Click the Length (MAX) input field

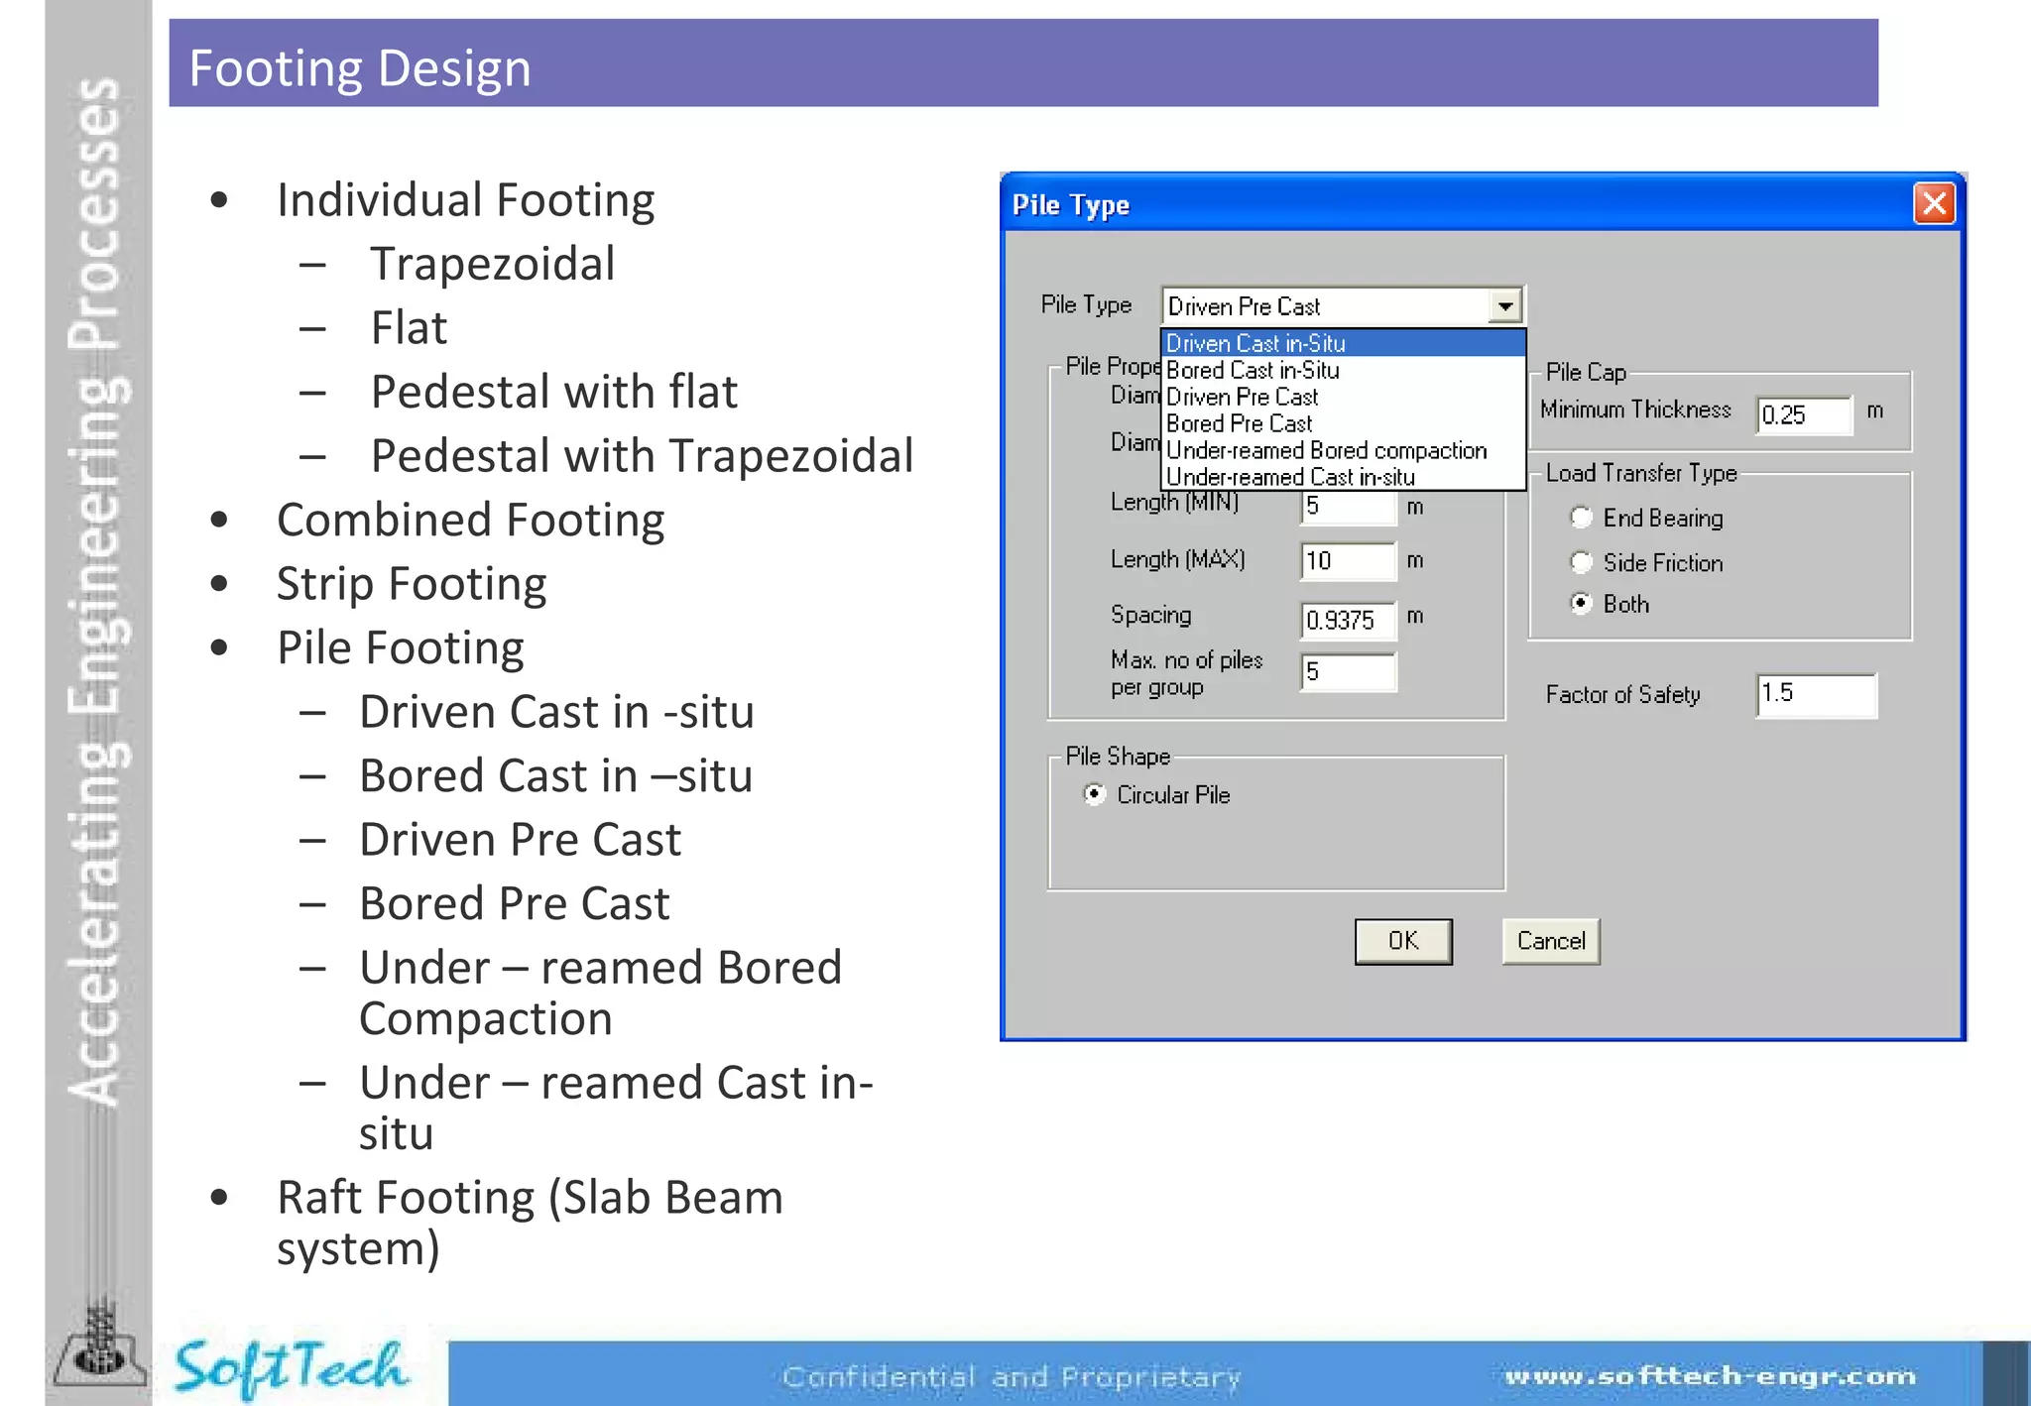[1347, 561]
